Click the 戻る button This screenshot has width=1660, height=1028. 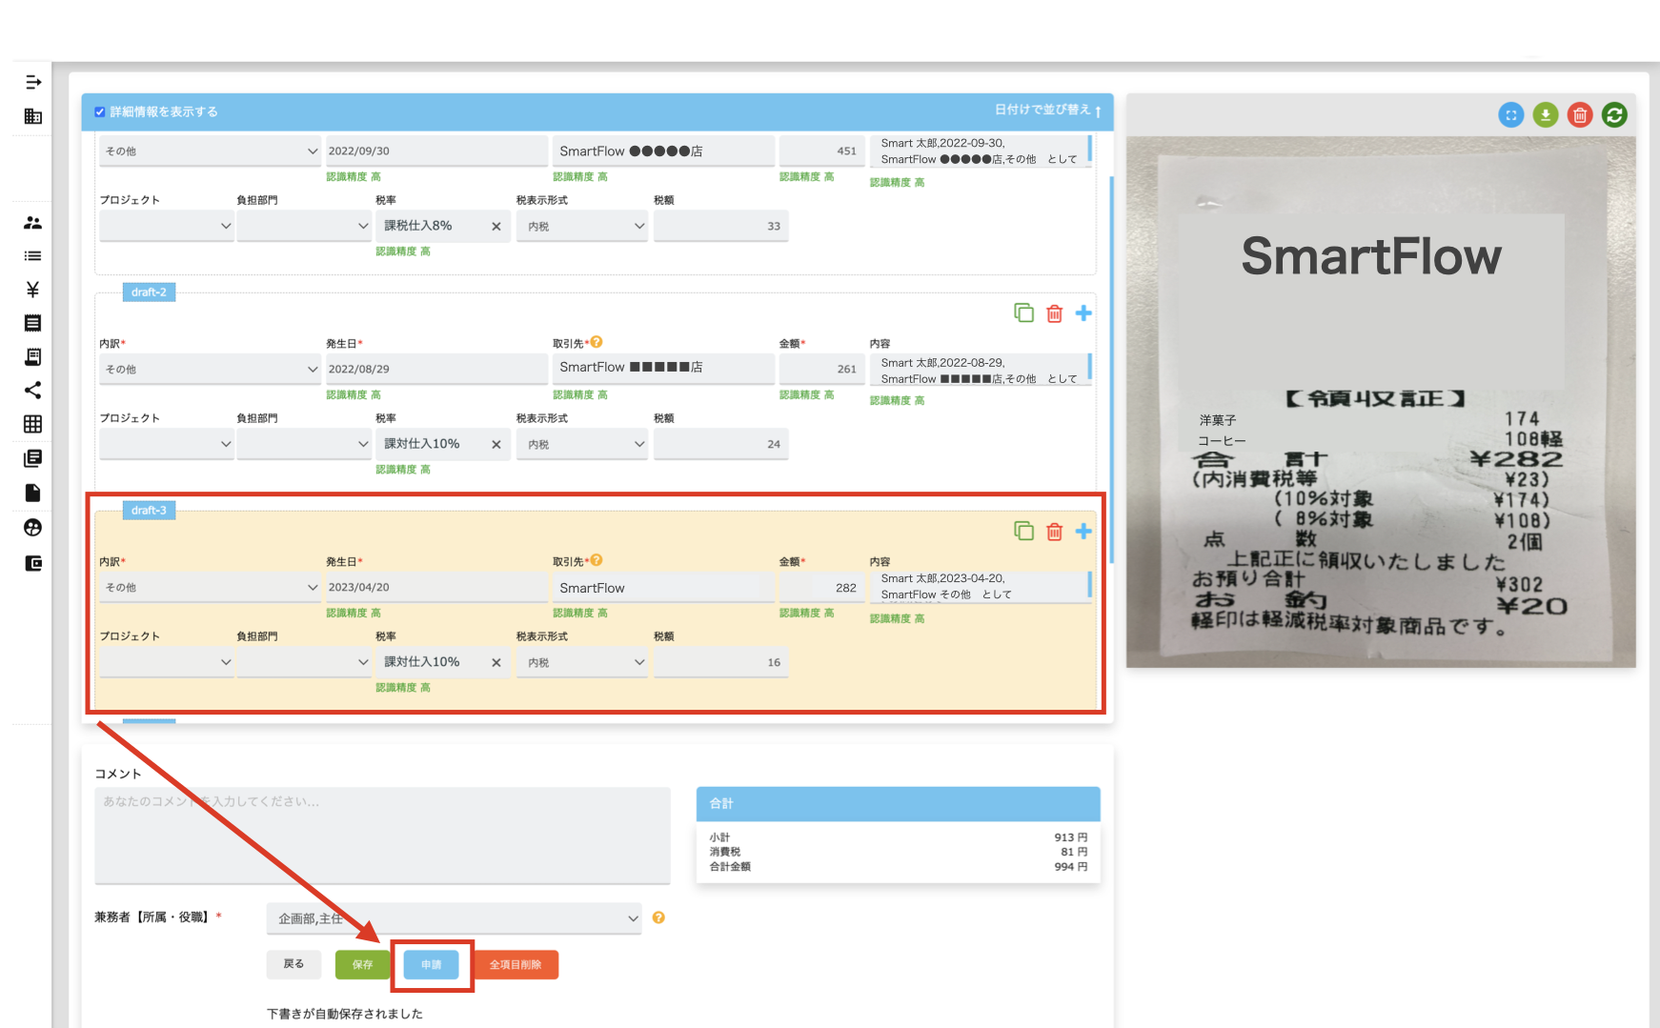coord(294,964)
